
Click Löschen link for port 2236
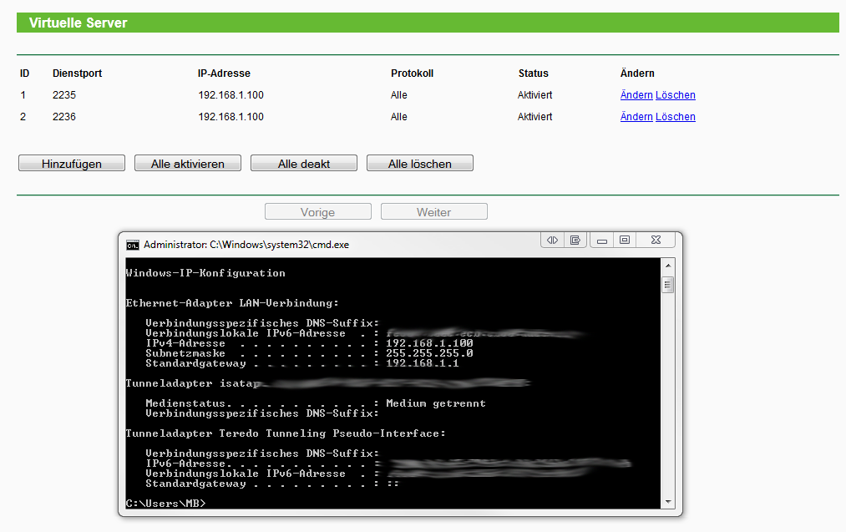[676, 117]
